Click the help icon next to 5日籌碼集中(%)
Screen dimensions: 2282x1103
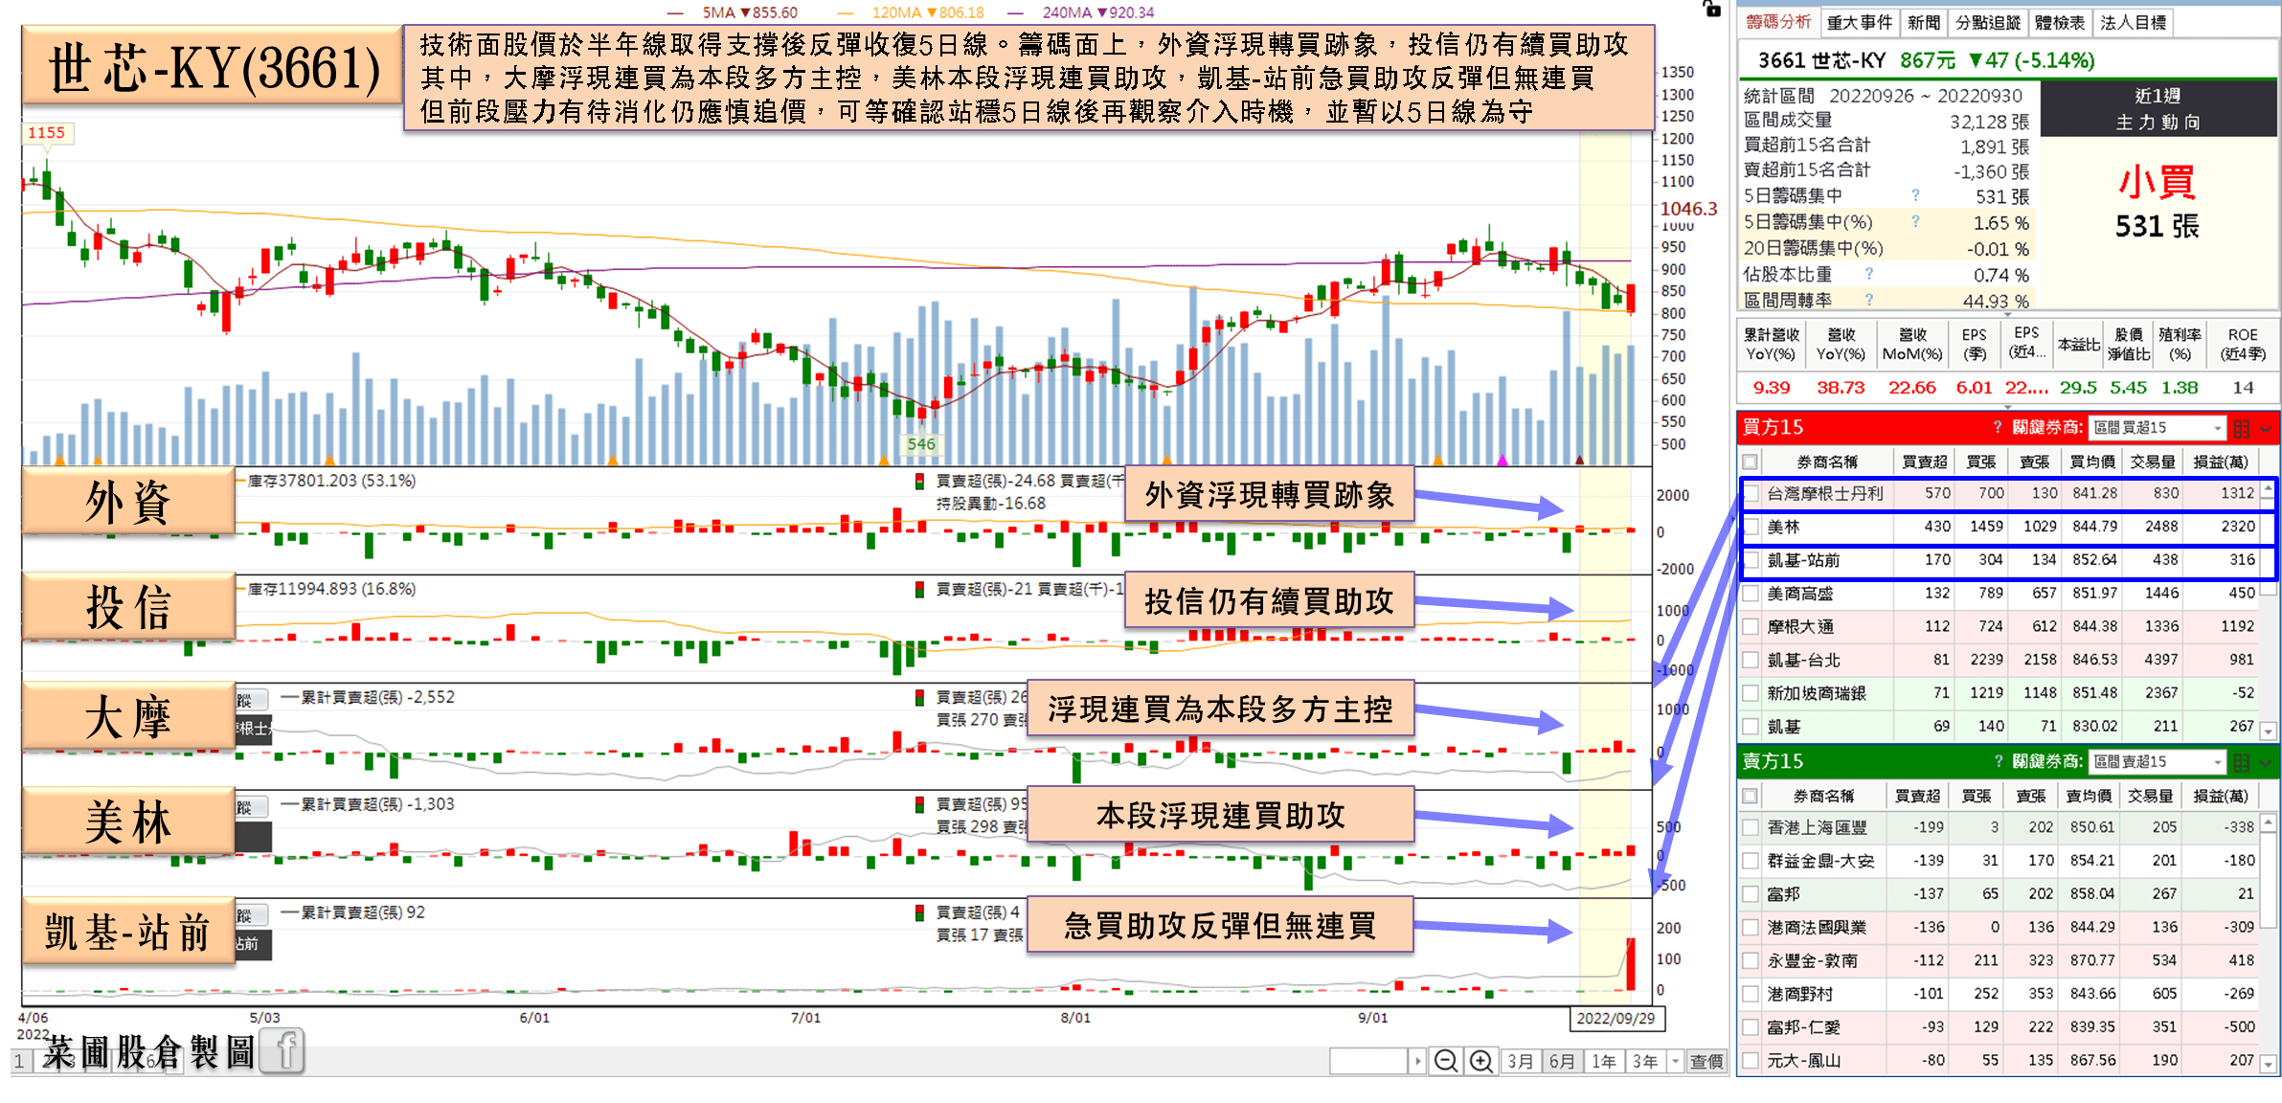tap(1915, 221)
